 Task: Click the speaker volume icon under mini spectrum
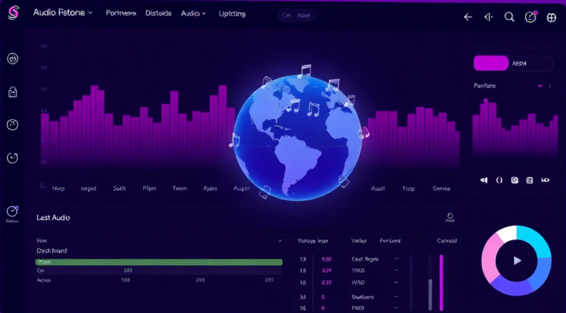pyautogui.click(x=484, y=180)
